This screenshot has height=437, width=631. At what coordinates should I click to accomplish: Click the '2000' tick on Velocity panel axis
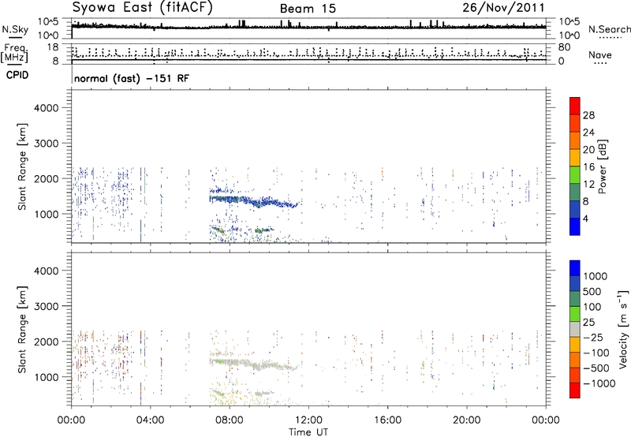pos(47,342)
